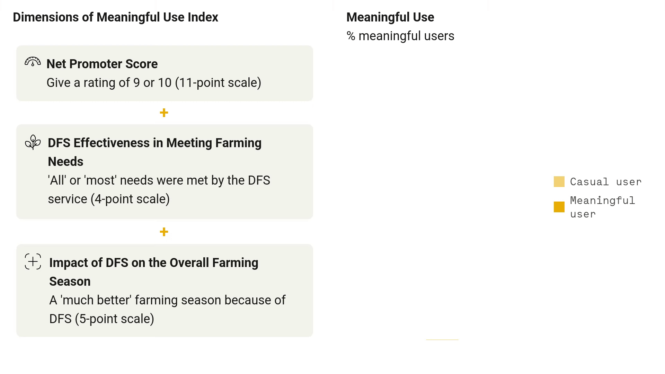The width and height of the screenshot is (665, 374).
Task: Click the Net Promoter Score title text
Action: (x=102, y=64)
